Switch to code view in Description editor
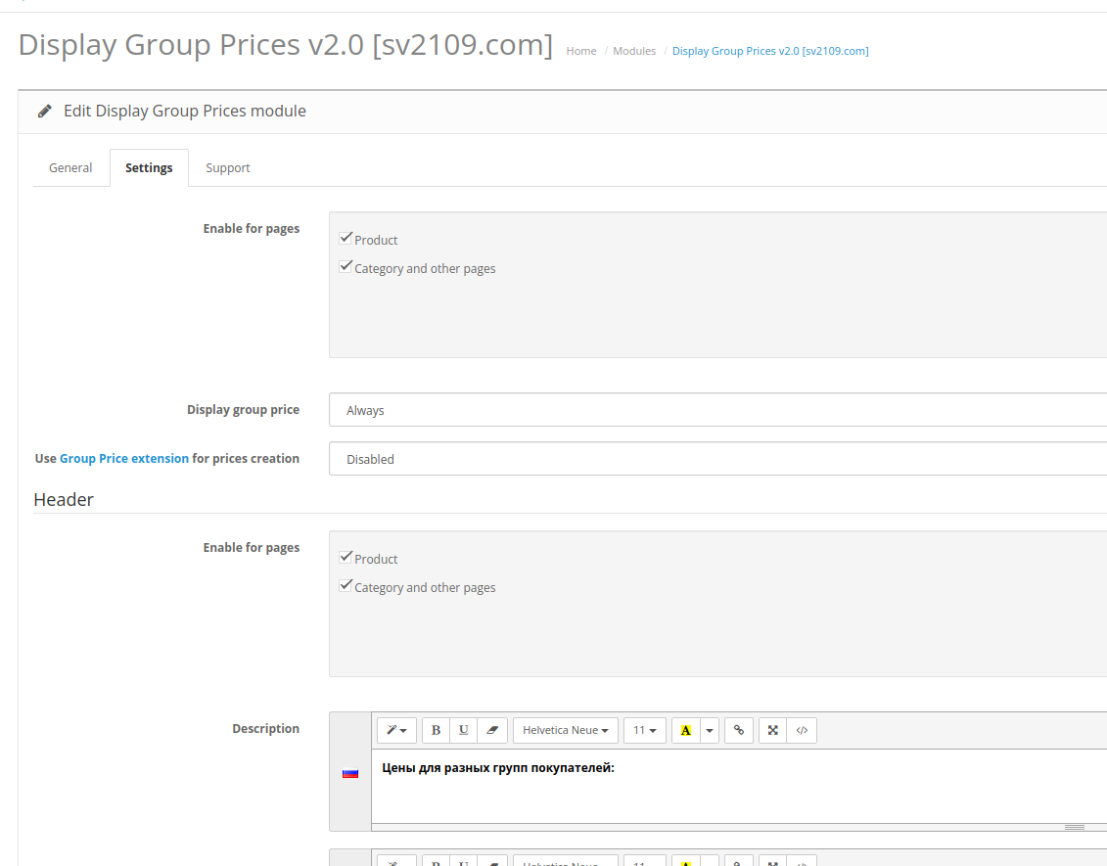The image size is (1107, 866). (x=802, y=730)
